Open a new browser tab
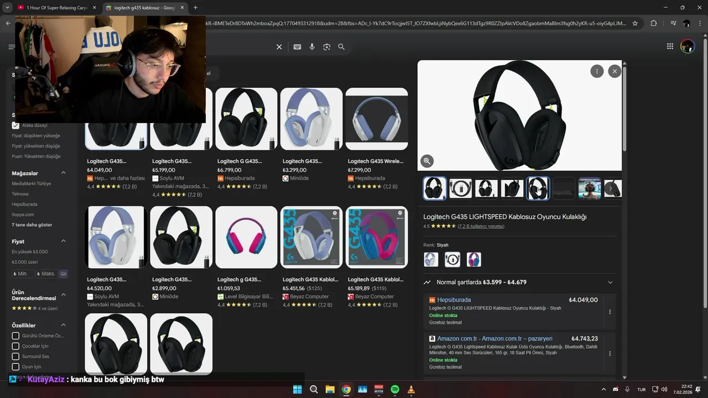This screenshot has height=398, width=708. (195, 8)
